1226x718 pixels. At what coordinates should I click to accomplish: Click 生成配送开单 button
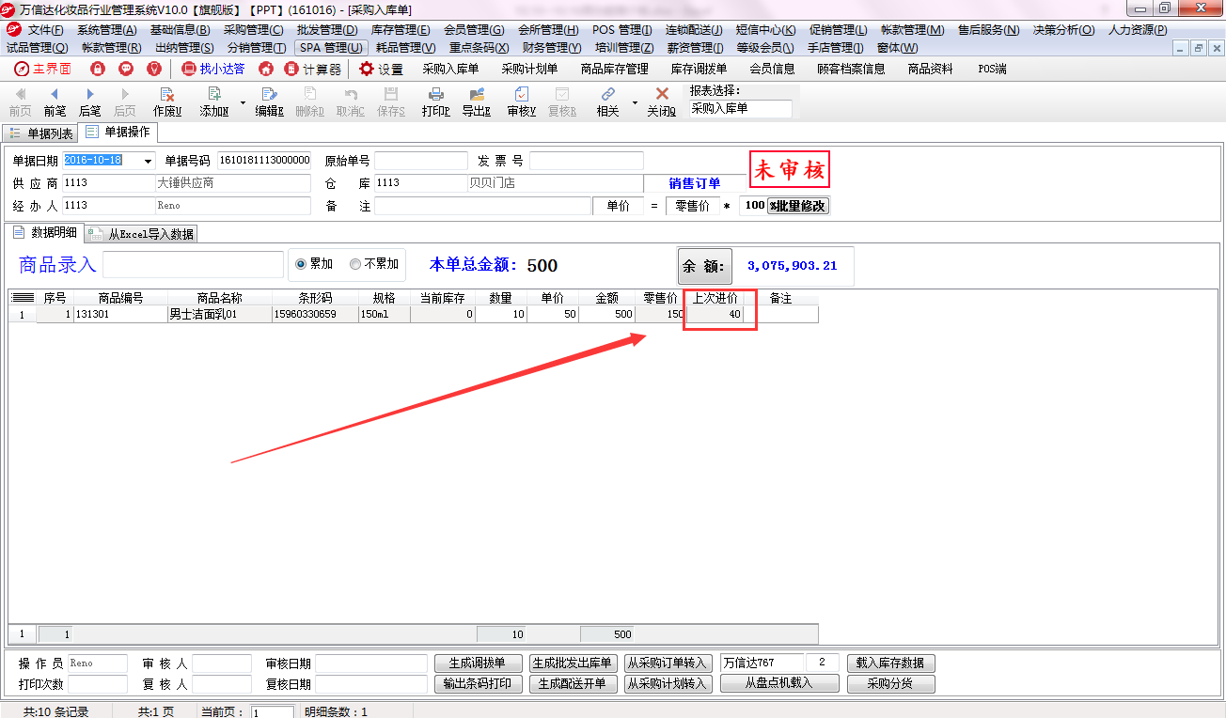point(573,684)
